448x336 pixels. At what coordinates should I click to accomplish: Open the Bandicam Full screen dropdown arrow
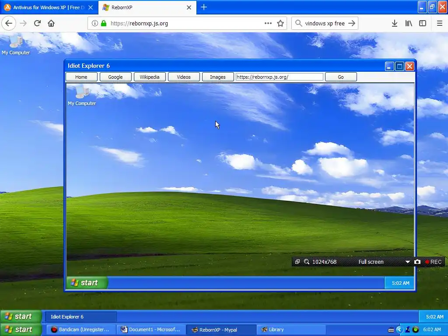[x=408, y=262]
